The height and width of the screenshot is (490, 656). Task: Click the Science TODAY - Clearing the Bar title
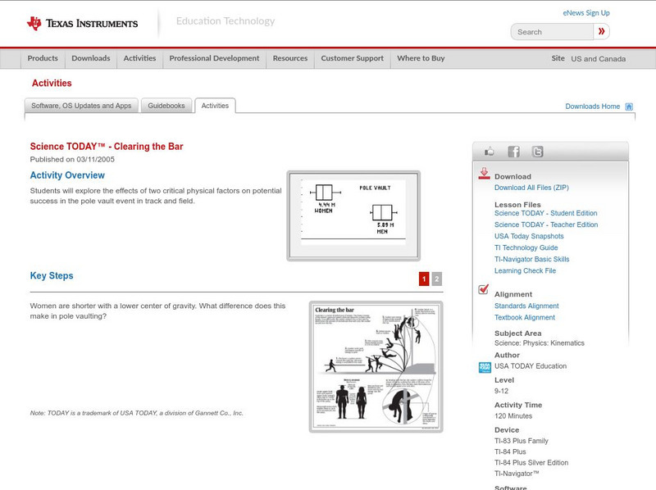pyautogui.click(x=107, y=147)
